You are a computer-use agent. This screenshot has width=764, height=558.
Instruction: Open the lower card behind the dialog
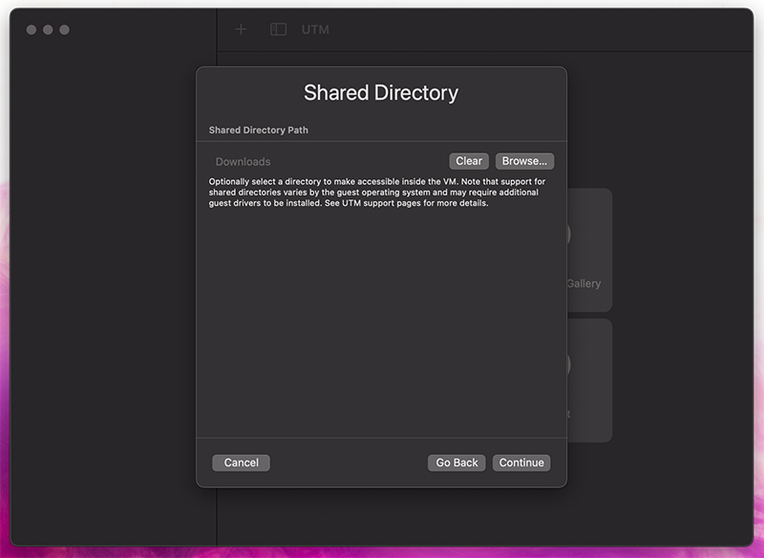tap(592, 401)
